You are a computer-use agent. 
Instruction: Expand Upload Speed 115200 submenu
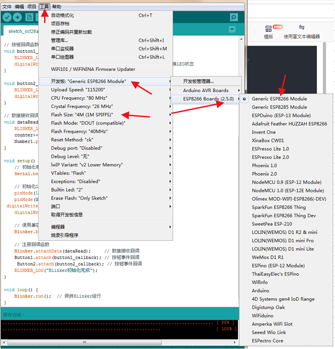[106, 90]
